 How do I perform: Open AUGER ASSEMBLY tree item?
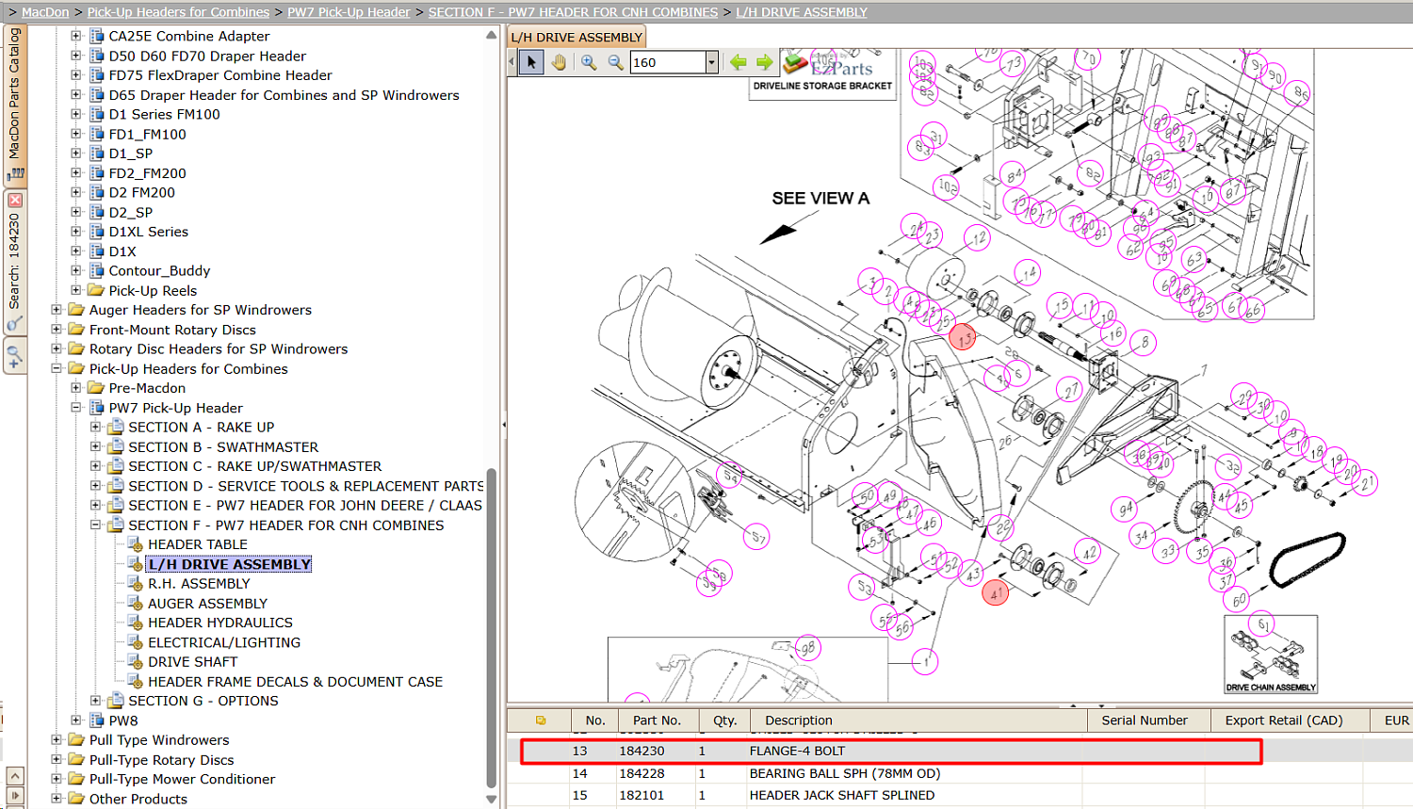pyautogui.click(x=207, y=604)
